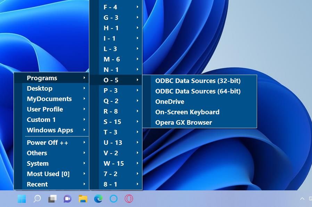Open the Others submenu

point(51,153)
